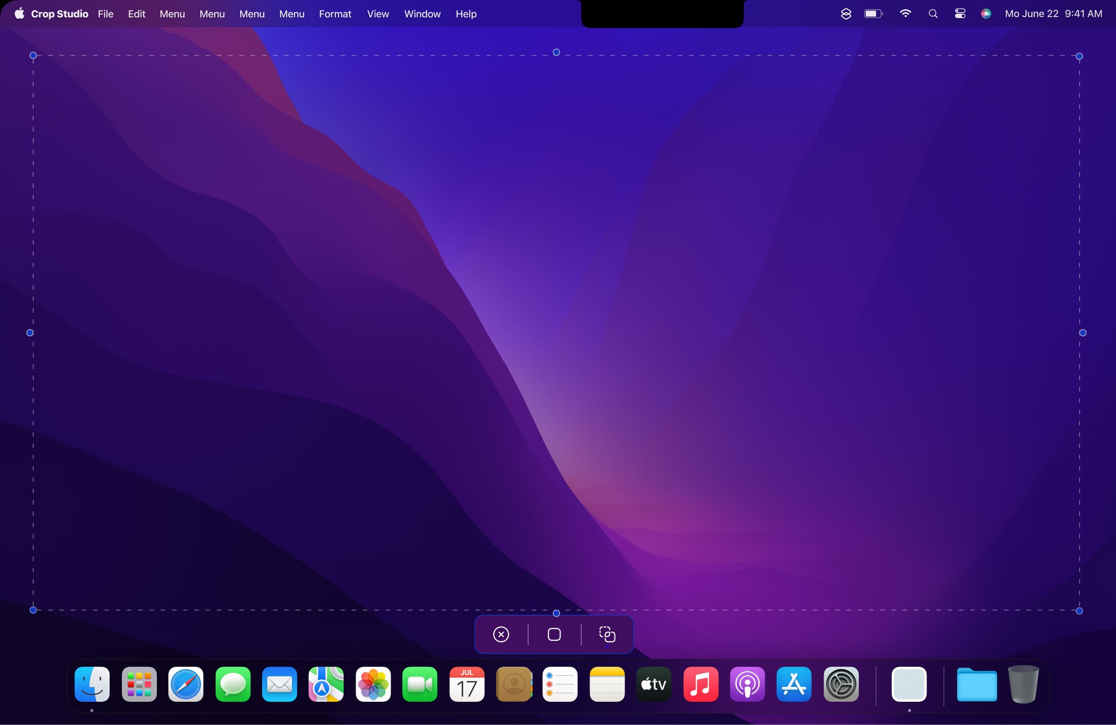1116x725 pixels.
Task: Click the right-middle crop handle
Action: [1083, 333]
